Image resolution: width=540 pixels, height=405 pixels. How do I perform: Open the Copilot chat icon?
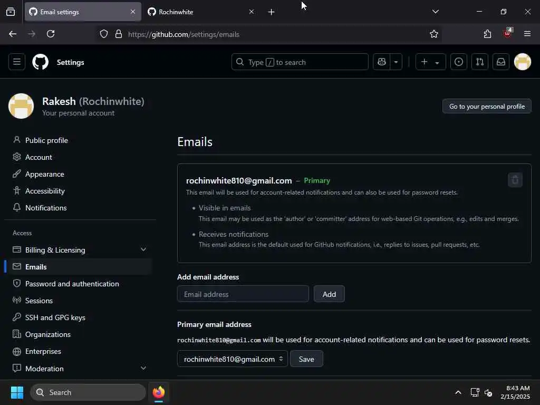click(x=382, y=62)
